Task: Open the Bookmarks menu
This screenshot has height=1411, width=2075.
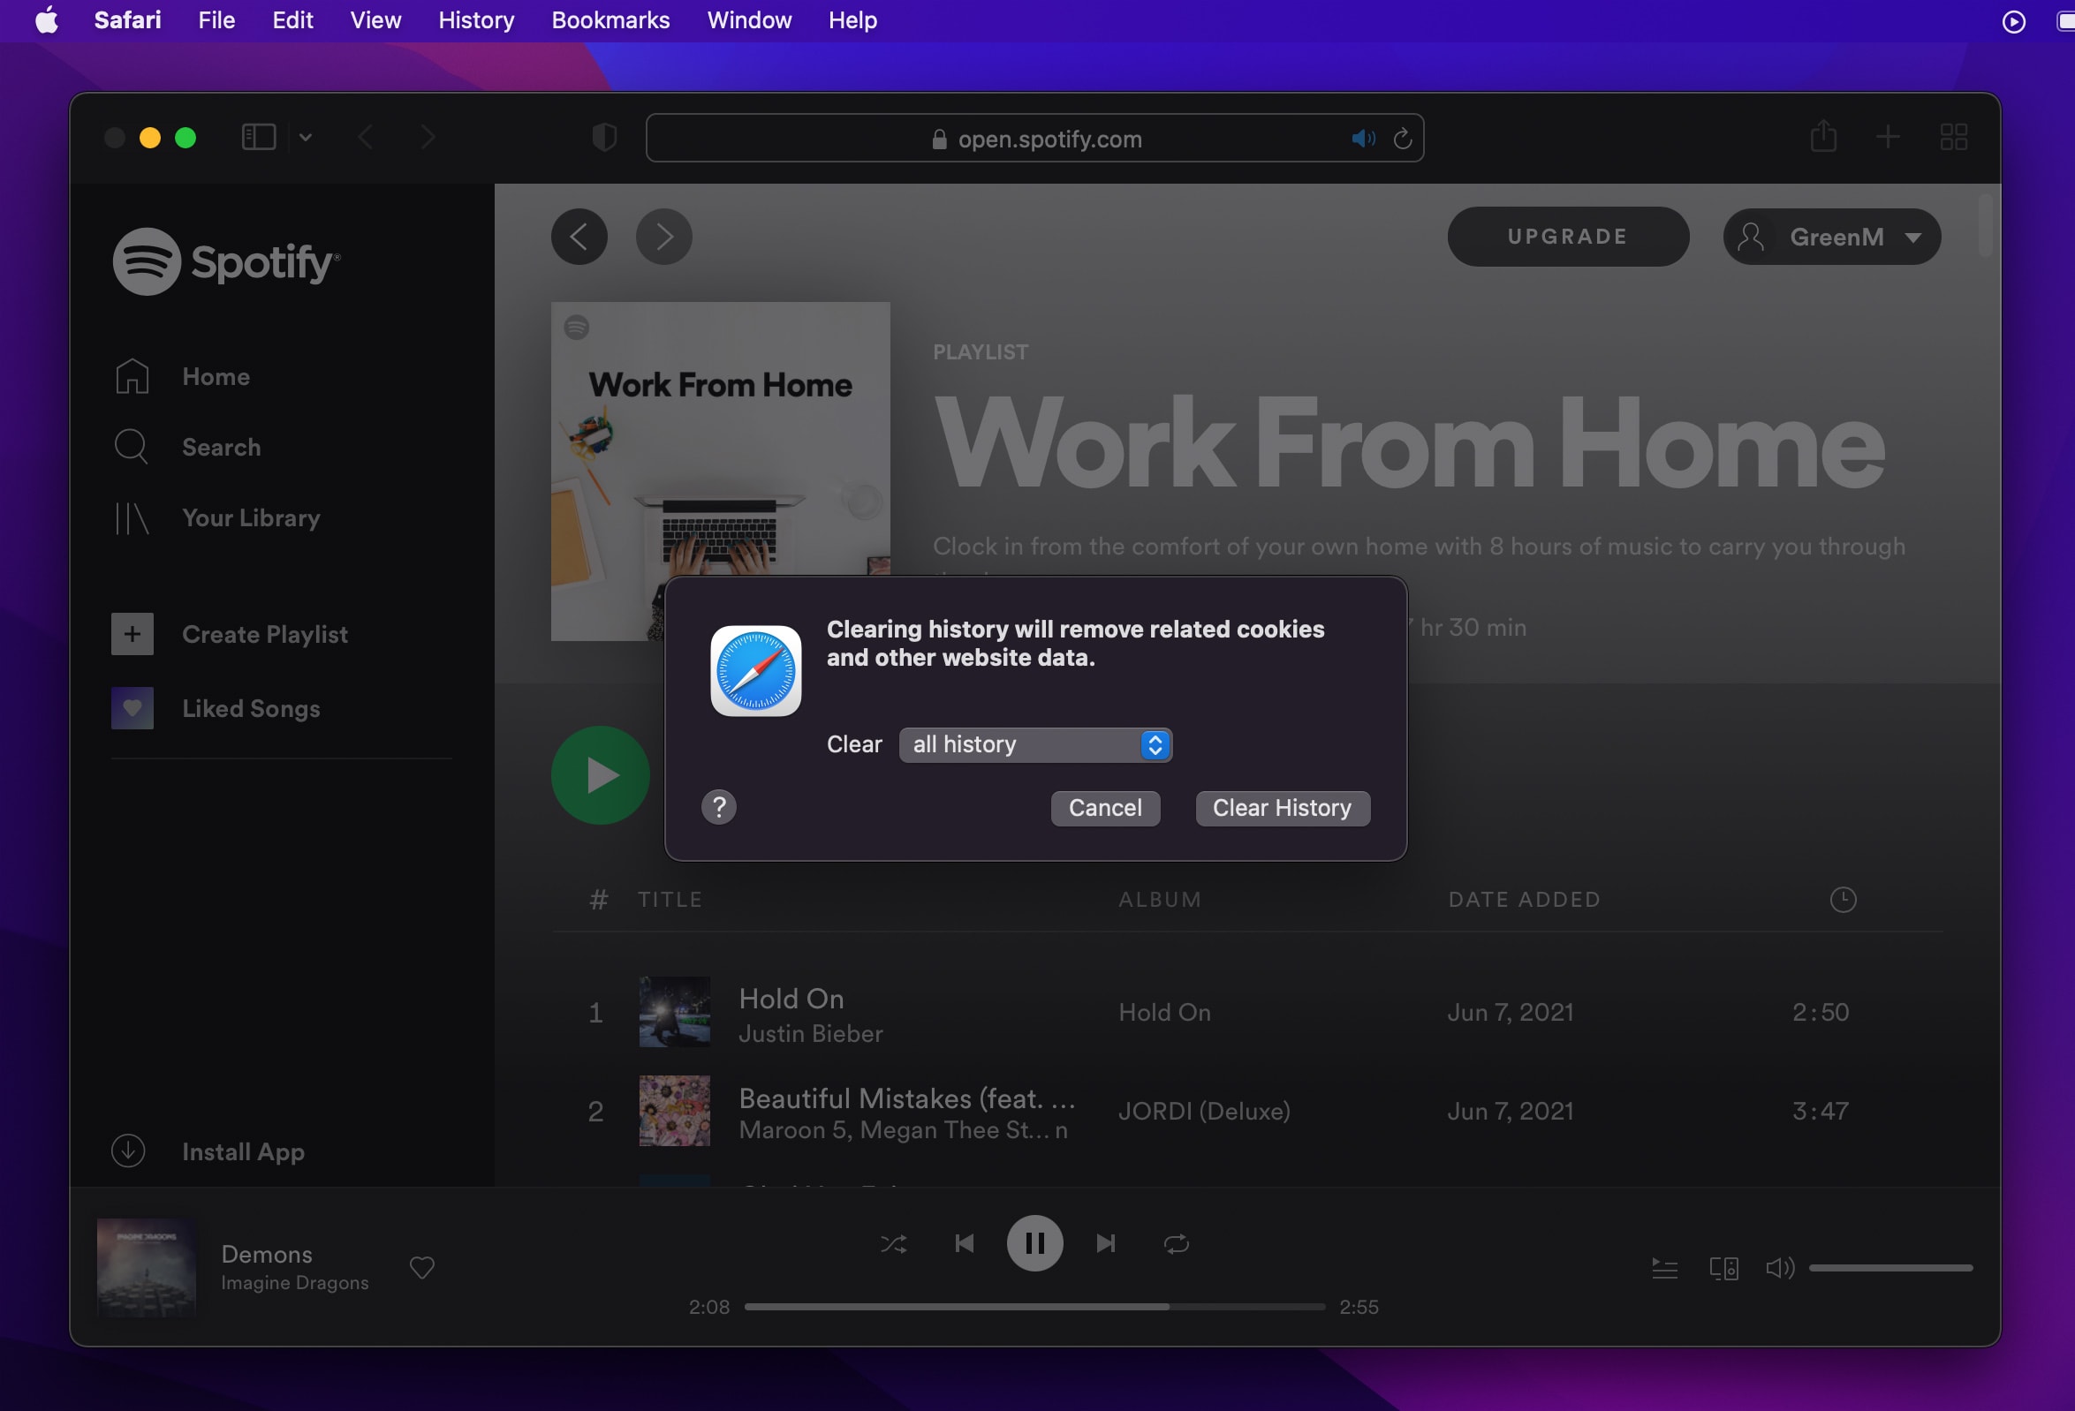Action: [x=610, y=19]
